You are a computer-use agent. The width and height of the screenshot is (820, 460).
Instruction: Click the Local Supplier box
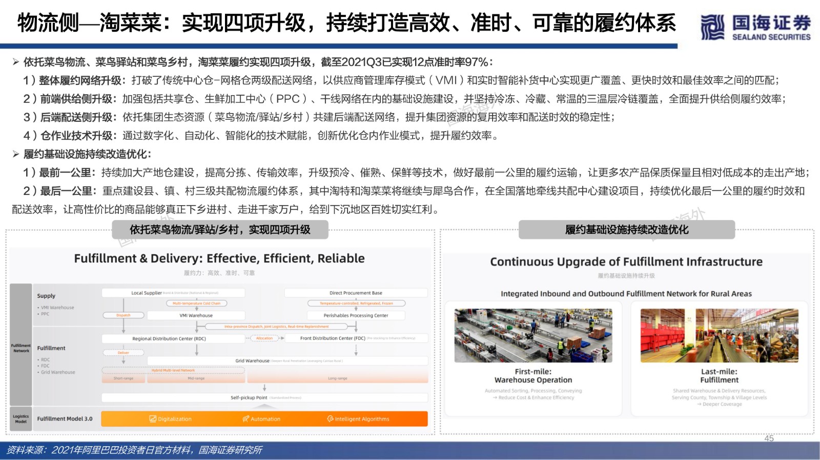[173, 293]
